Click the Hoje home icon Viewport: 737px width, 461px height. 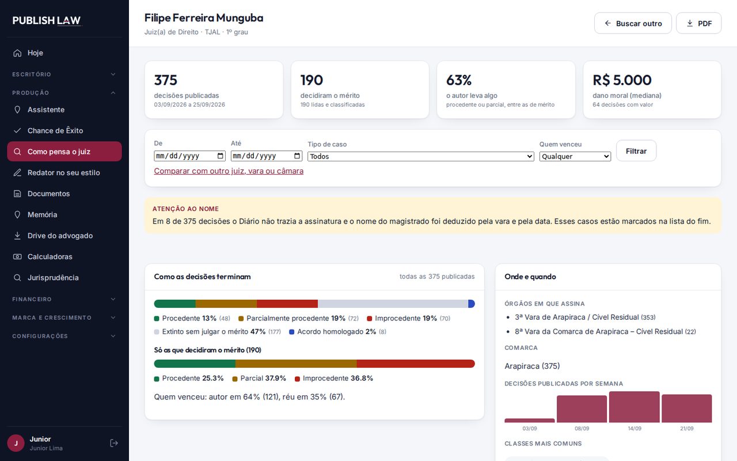coord(17,53)
